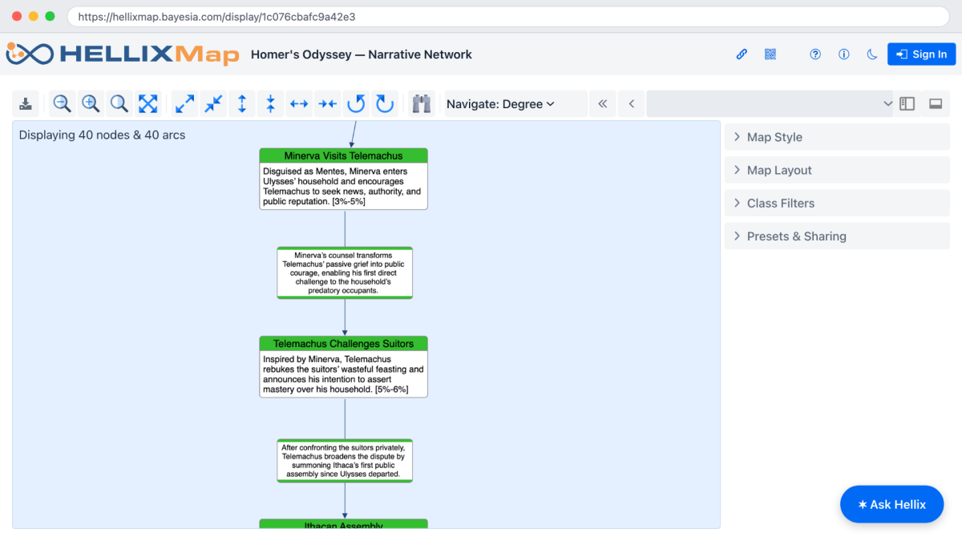Open help question mark icon

[815, 55]
